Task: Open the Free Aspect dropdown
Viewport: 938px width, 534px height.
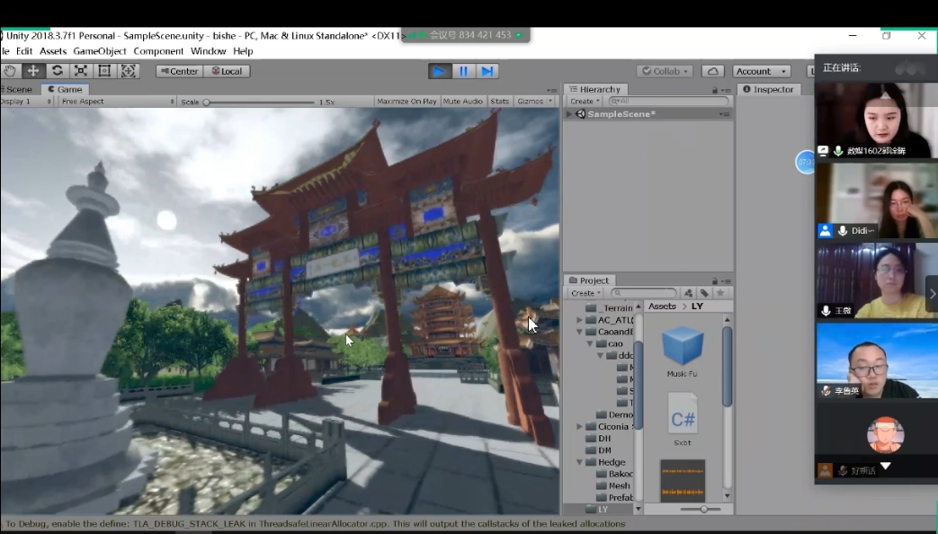Action: tap(117, 102)
